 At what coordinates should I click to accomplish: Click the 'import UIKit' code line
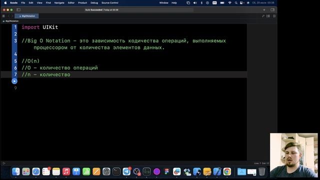pyautogui.click(x=40, y=27)
